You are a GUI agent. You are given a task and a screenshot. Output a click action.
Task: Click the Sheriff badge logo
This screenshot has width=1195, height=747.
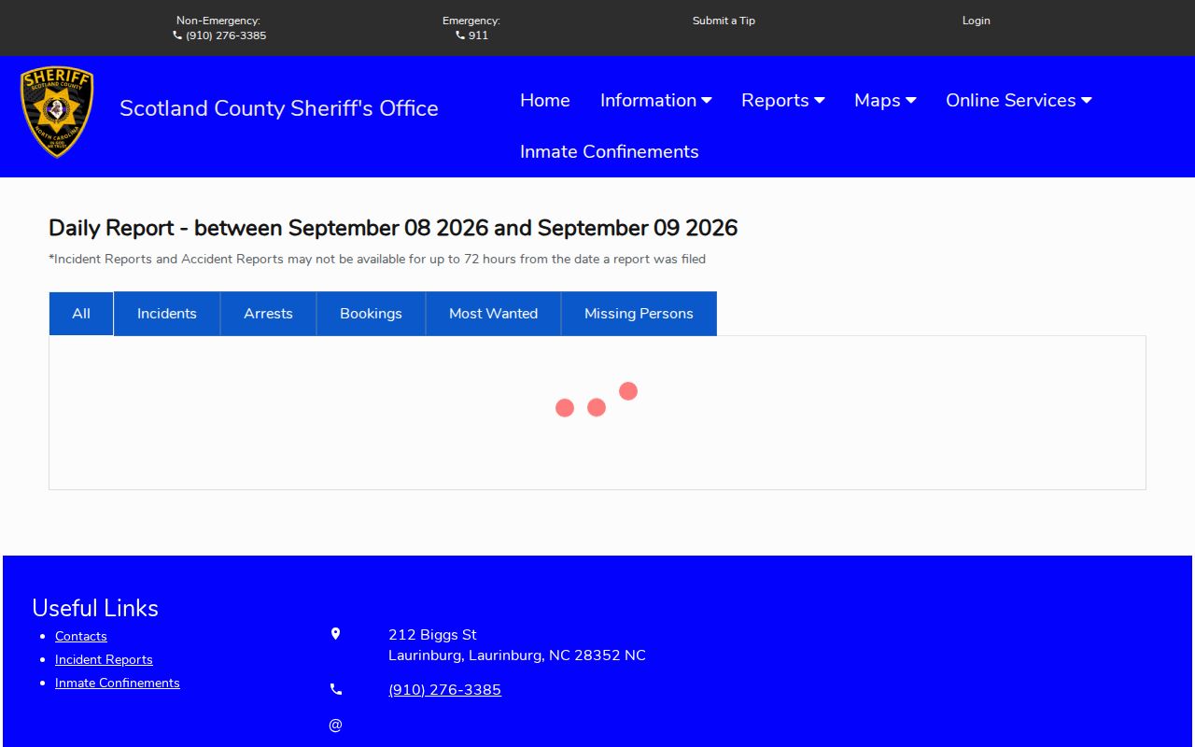(57, 112)
